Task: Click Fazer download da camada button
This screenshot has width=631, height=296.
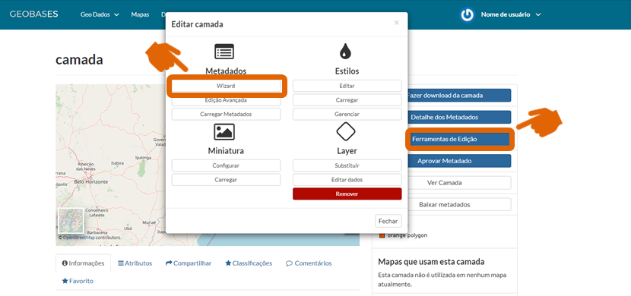Action: click(460, 96)
